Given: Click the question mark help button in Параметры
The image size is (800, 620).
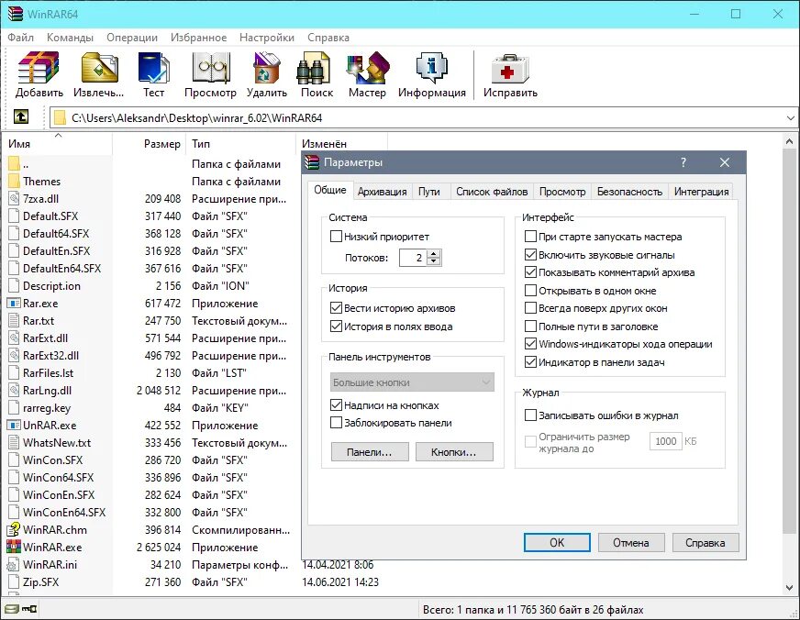Looking at the screenshot, I should (683, 162).
